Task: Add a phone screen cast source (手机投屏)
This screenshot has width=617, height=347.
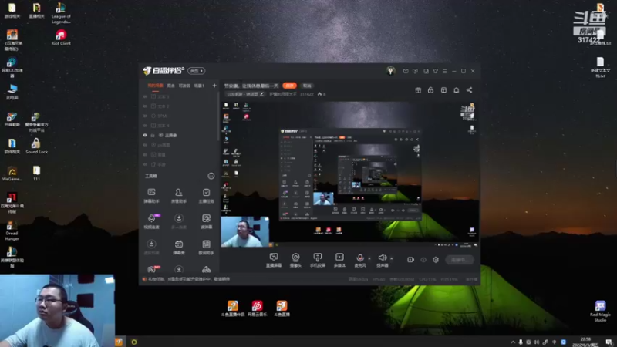Action: pyautogui.click(x=318, y=260)
